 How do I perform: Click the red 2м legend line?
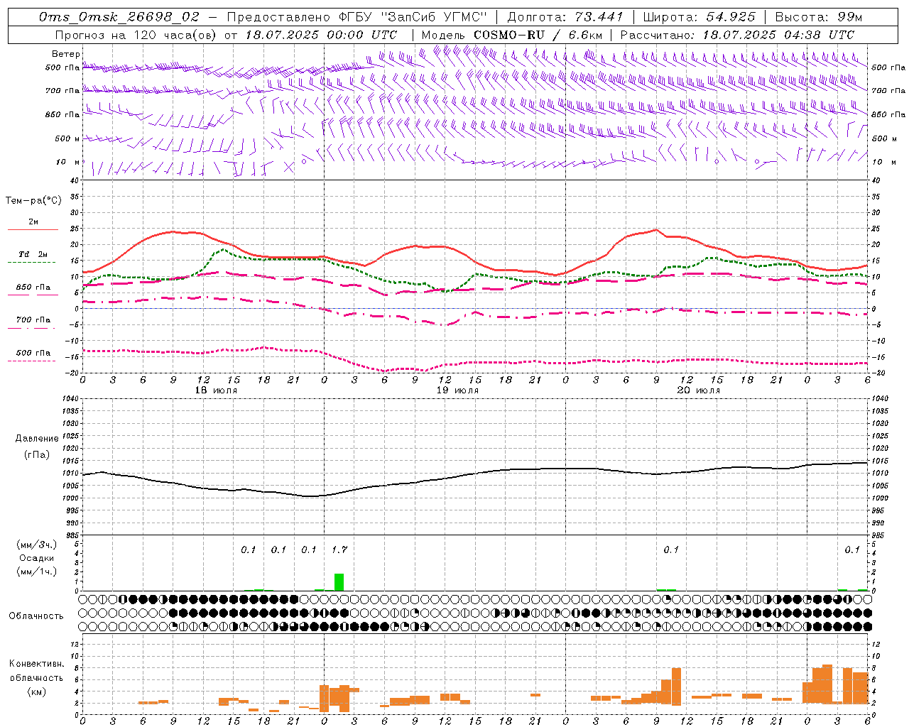[33, 229]
